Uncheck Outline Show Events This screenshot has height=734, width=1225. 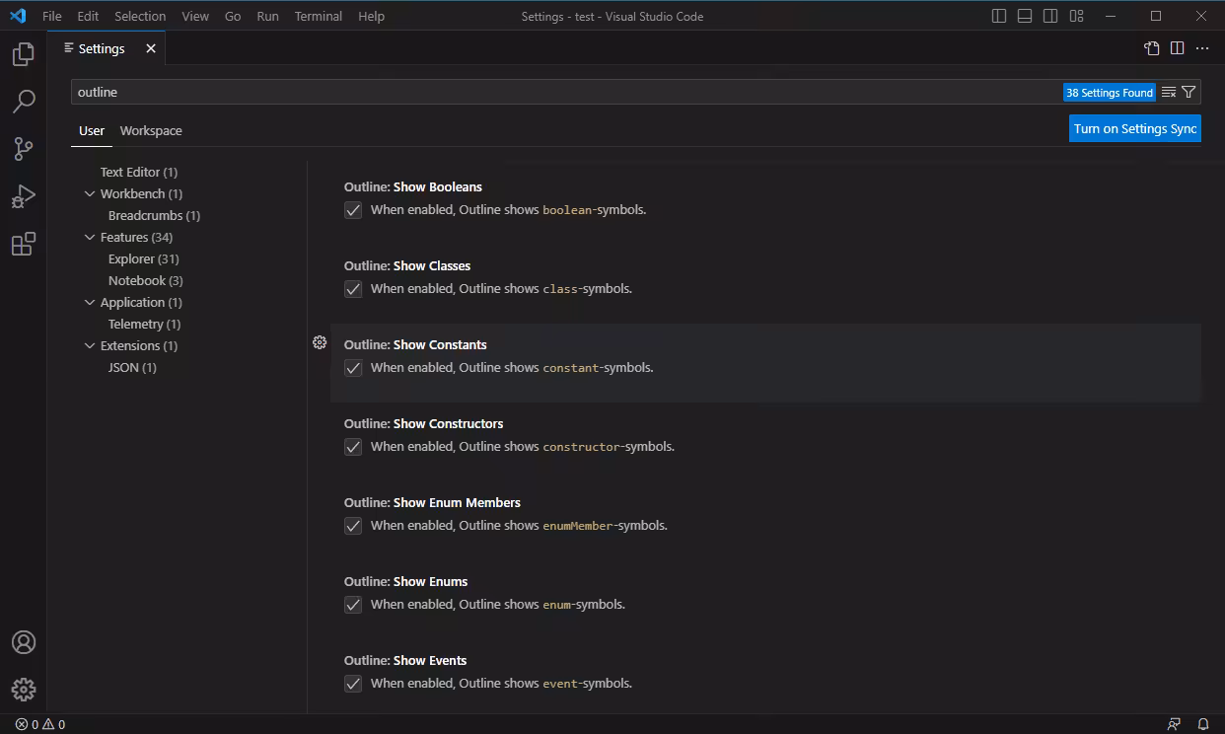353,684
